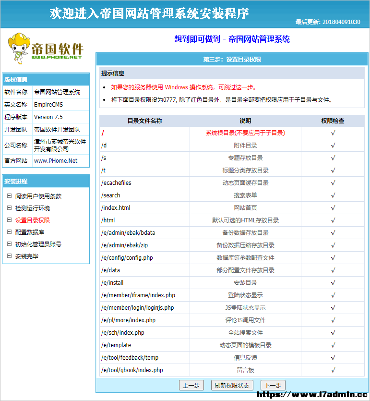Click the check mark for /e/tool/gbook/index.php
The image size is (370, 401).
tap(333, 370)
